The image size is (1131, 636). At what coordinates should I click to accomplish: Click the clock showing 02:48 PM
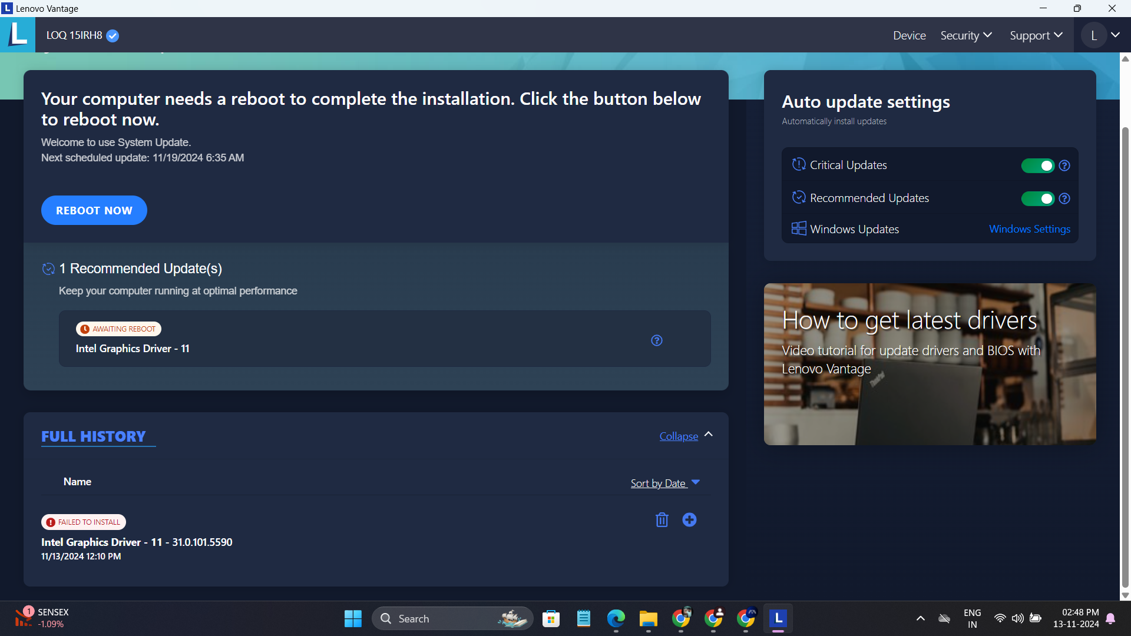pyautogui.click(x=1077, y=618)
